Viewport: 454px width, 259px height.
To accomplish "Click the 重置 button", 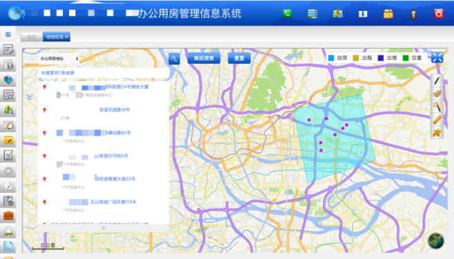I will (239, 58).
